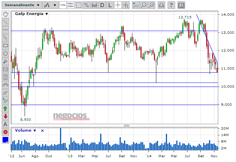Select the rectangle drawing tool

tap(5, 46)
